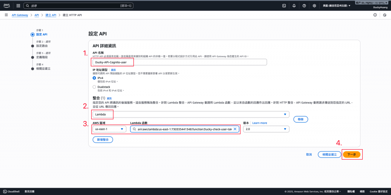
Task: Toggle the hamburger navigation menu
Action: tap(6, 15)
